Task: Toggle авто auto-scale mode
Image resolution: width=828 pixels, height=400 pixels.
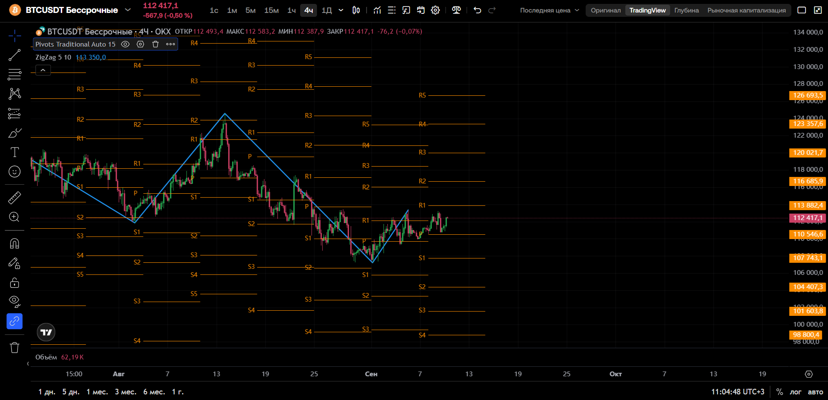Action: click(815, 392)
